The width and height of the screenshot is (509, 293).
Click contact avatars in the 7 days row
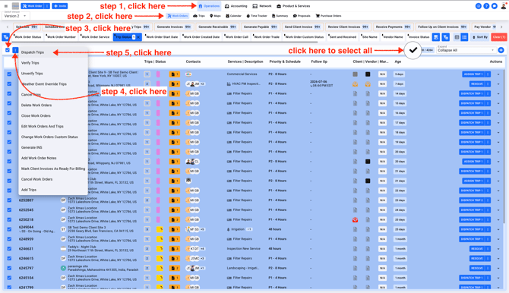point(194,84)
